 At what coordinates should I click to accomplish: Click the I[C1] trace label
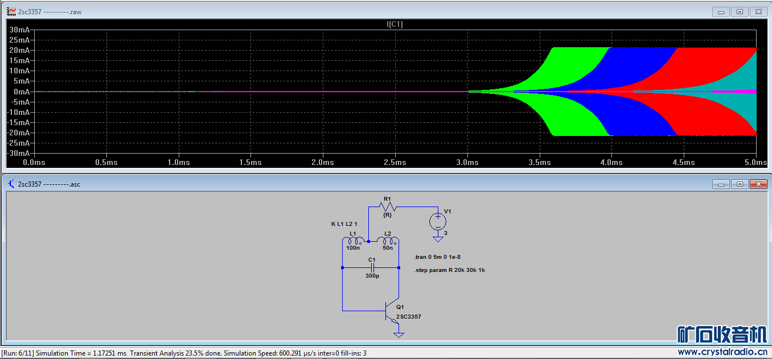(x=395, y=24)
